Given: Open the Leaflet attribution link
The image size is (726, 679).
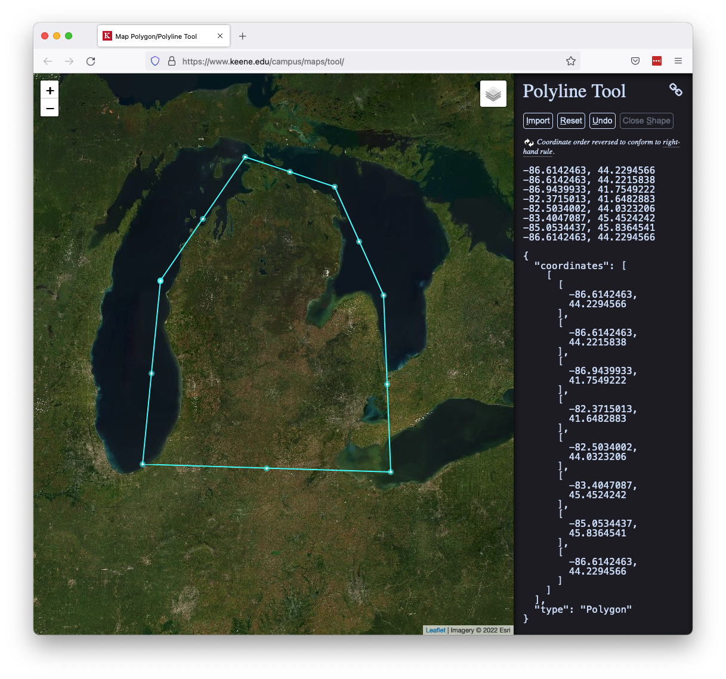Looking at the screenshot, I should pos(435,630).
